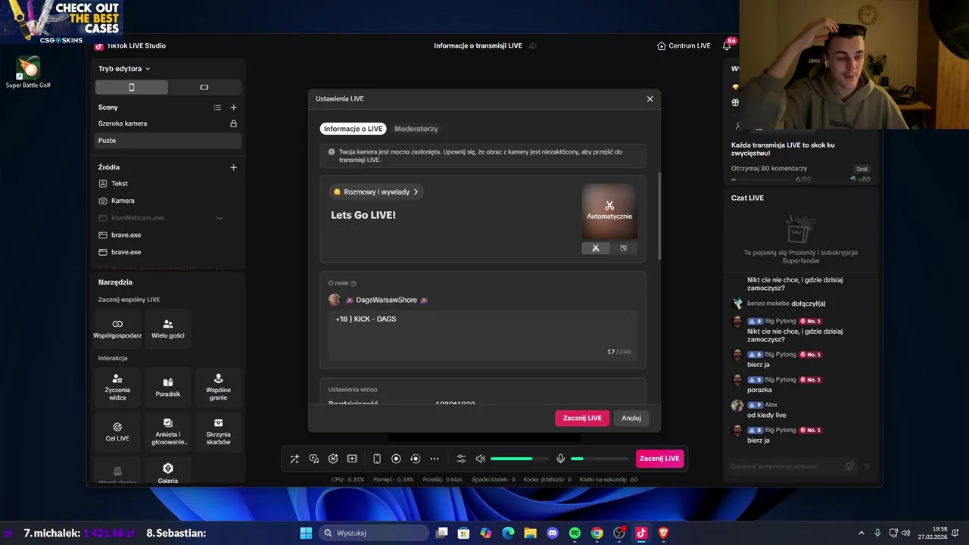Click the Anuluj button
Image resolution: width=969 pixels, height=545 pixels.
click(631, 418)
